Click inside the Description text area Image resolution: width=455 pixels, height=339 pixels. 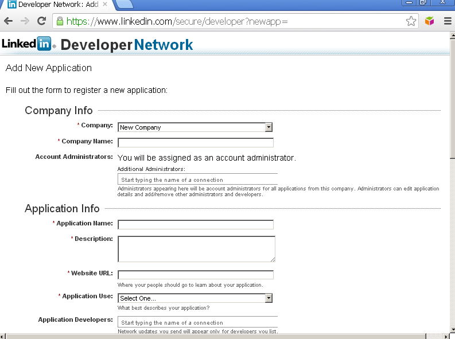pyautogui.click(x=196, y=249)
